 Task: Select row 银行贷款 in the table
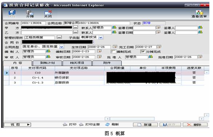(x=104, y=78)
